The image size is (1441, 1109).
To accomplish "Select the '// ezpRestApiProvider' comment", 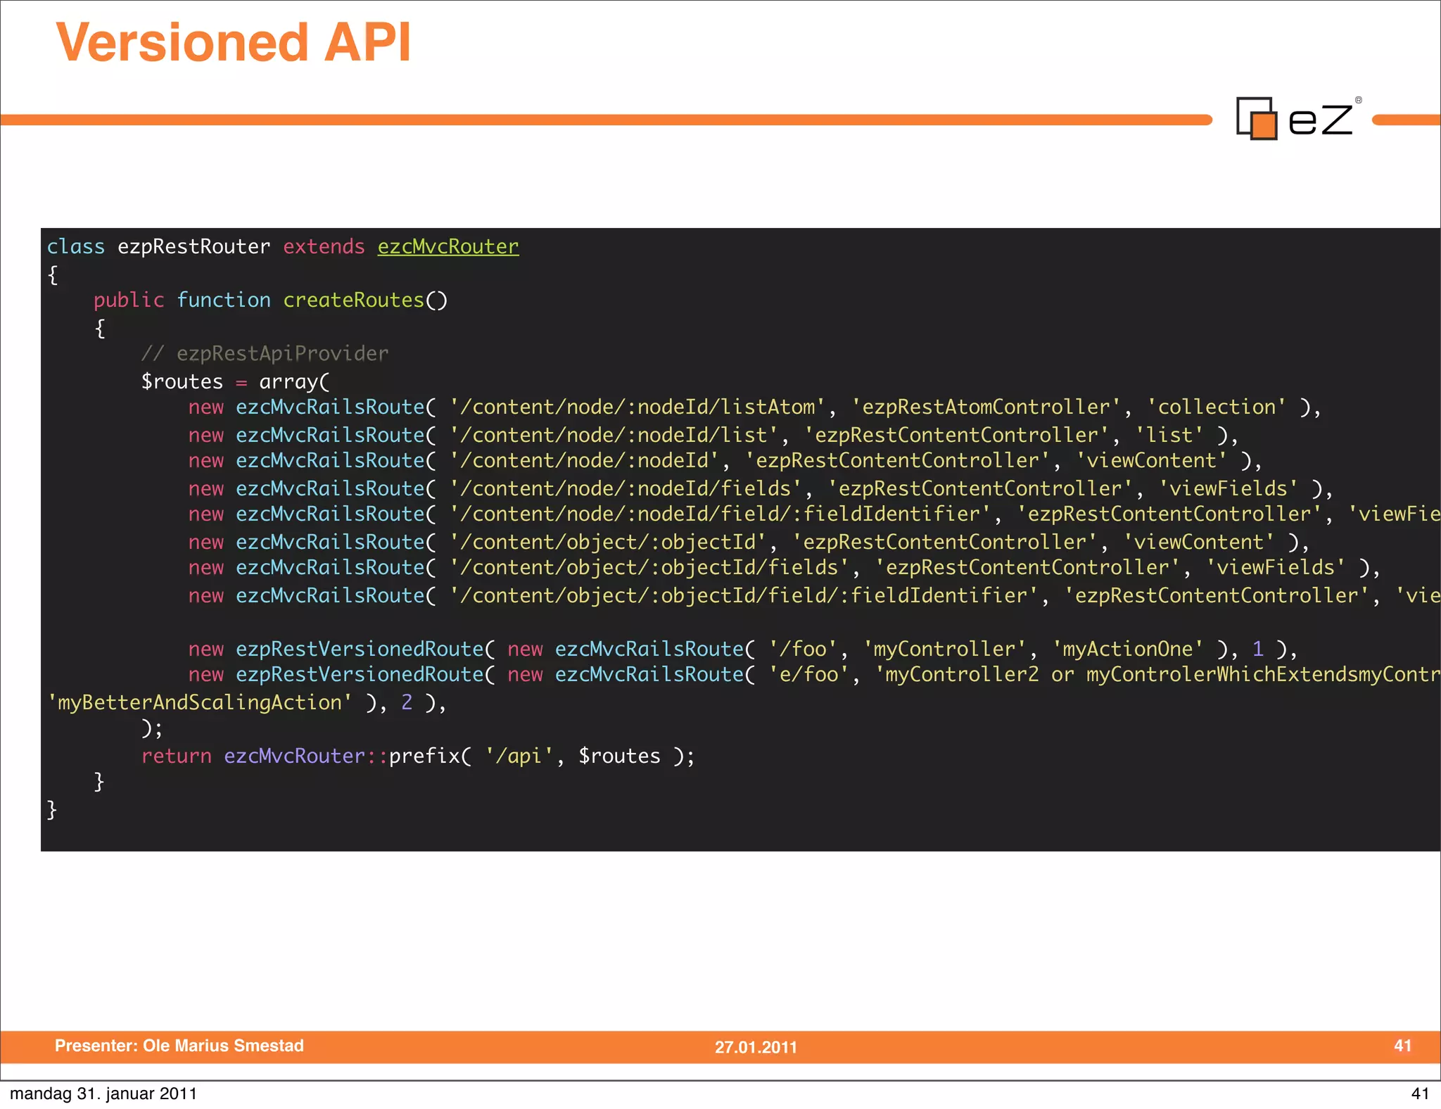I will [x=265, y=353].
